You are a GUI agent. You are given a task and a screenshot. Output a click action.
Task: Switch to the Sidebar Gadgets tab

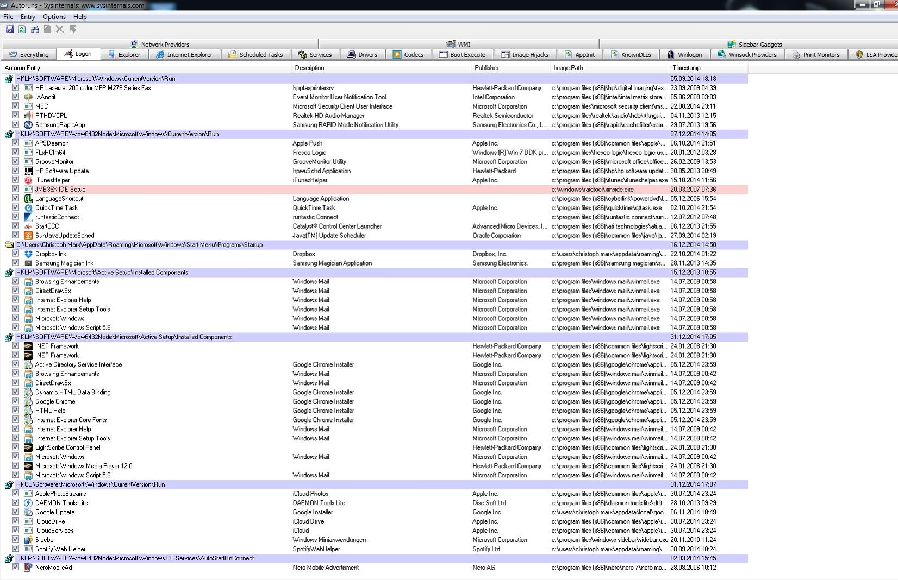[x=755, y=45]
